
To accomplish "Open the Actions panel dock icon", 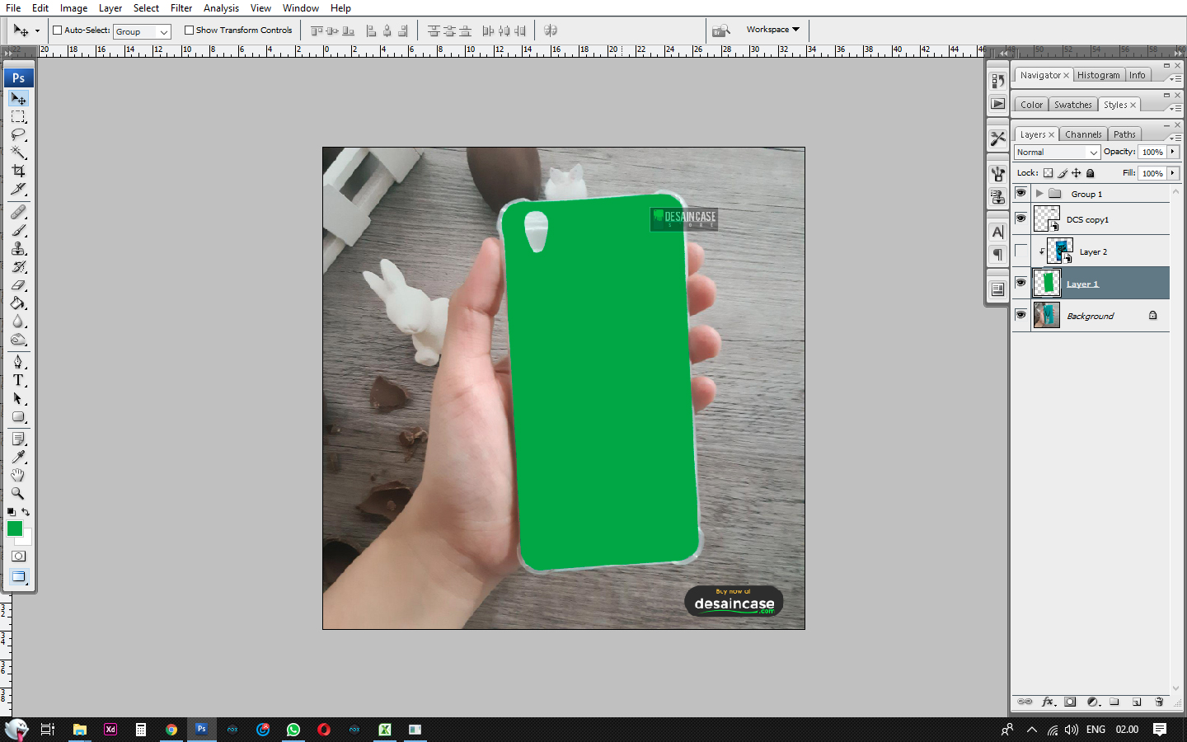I will point(997,104).
